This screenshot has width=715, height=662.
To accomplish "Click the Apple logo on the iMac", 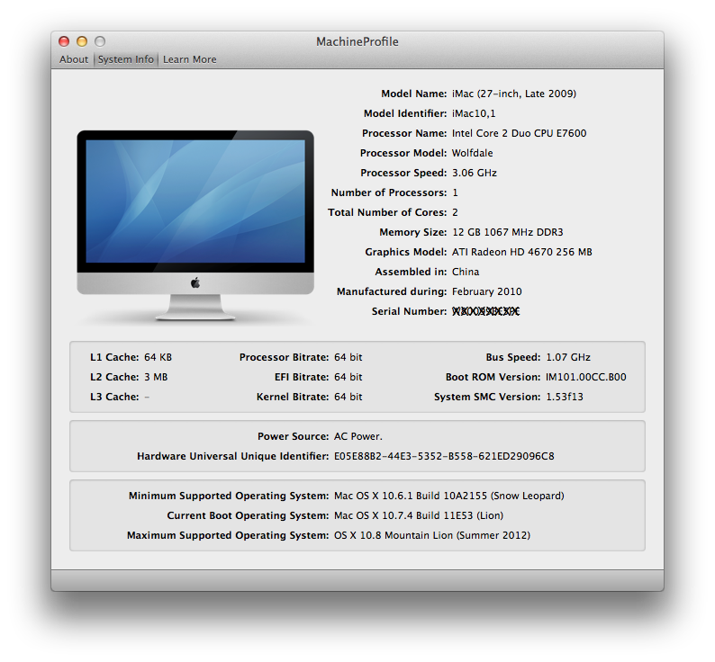I will pos(195,282).
